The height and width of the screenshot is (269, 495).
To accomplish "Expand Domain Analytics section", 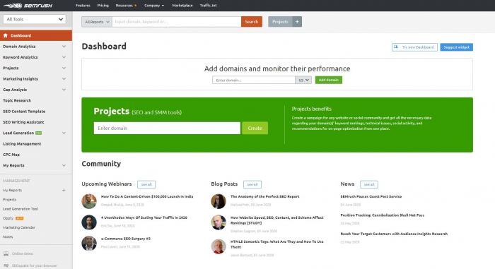I will coord(64,47).
